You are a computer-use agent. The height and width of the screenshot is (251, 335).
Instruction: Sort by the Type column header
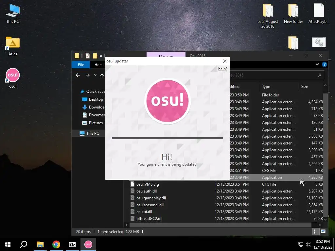point(279,86)
